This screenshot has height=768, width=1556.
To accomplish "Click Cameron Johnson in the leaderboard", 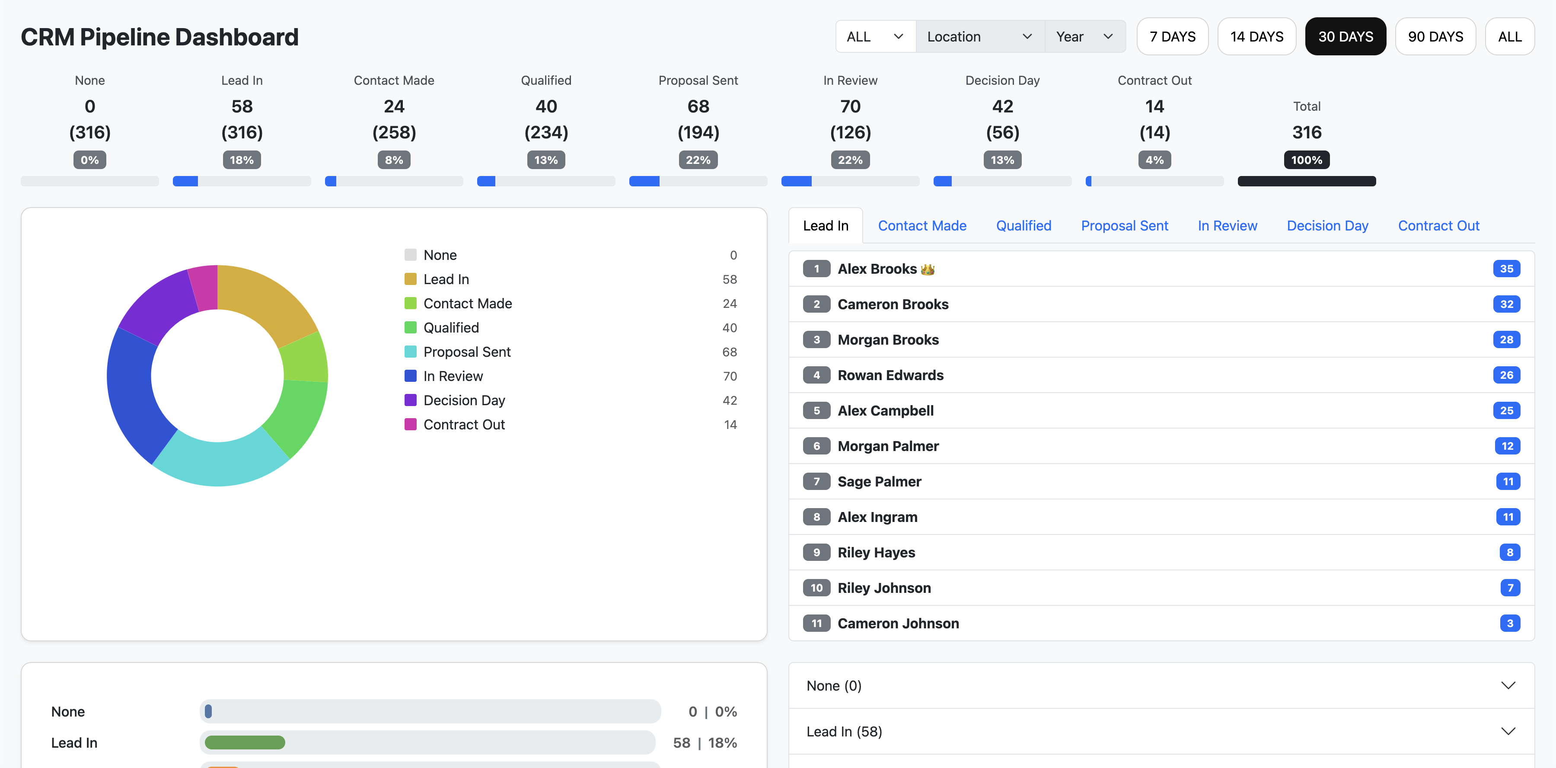I will click(x=898, y=623).
